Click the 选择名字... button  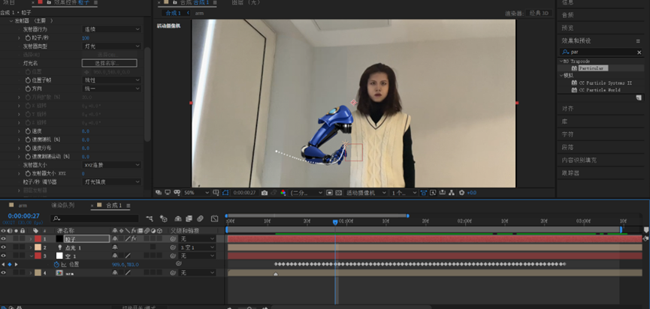point(110,63)
